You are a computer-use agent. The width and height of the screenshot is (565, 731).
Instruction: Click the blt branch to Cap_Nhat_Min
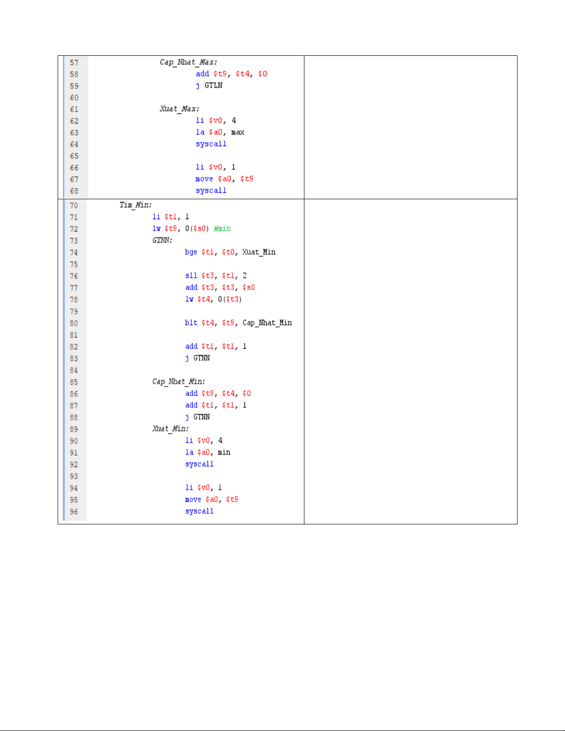point(238,323)
